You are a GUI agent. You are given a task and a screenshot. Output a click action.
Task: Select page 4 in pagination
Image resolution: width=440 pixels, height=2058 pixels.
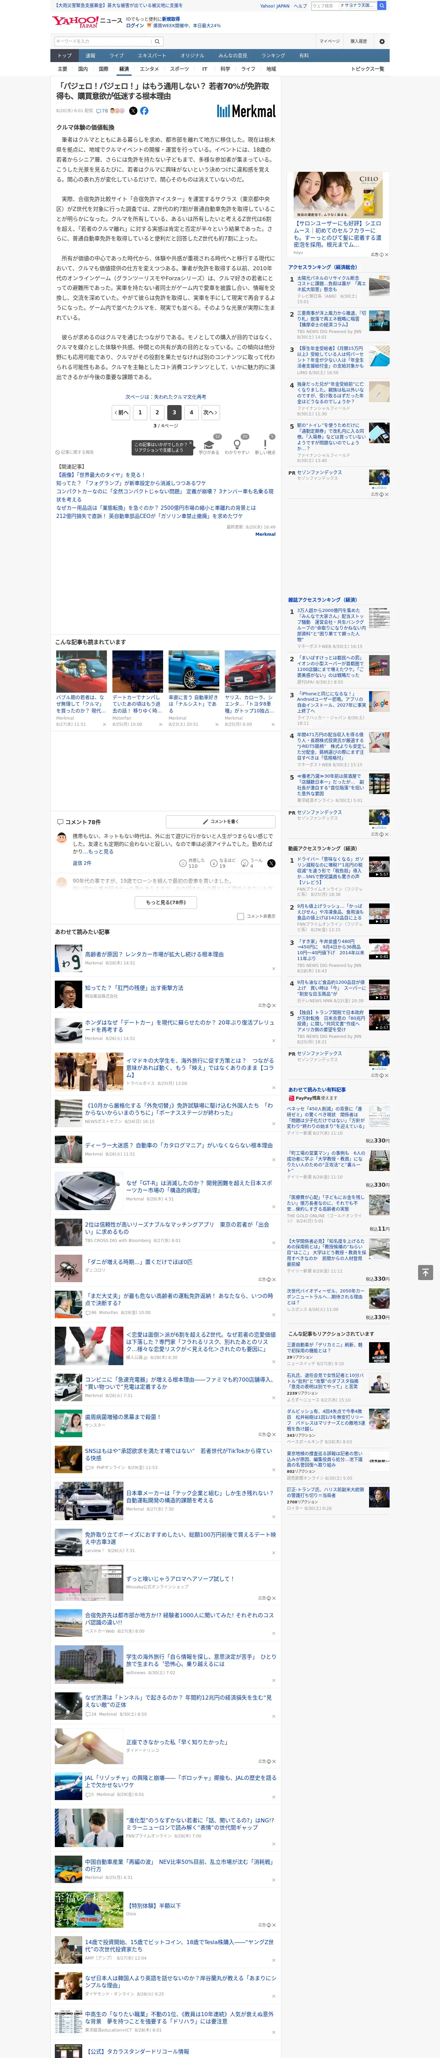point(191,412)
